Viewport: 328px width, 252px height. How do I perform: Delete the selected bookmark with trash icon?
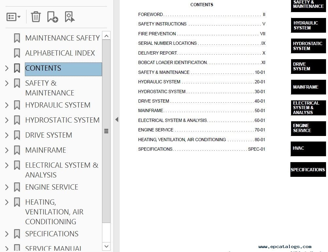pos(36,17)
